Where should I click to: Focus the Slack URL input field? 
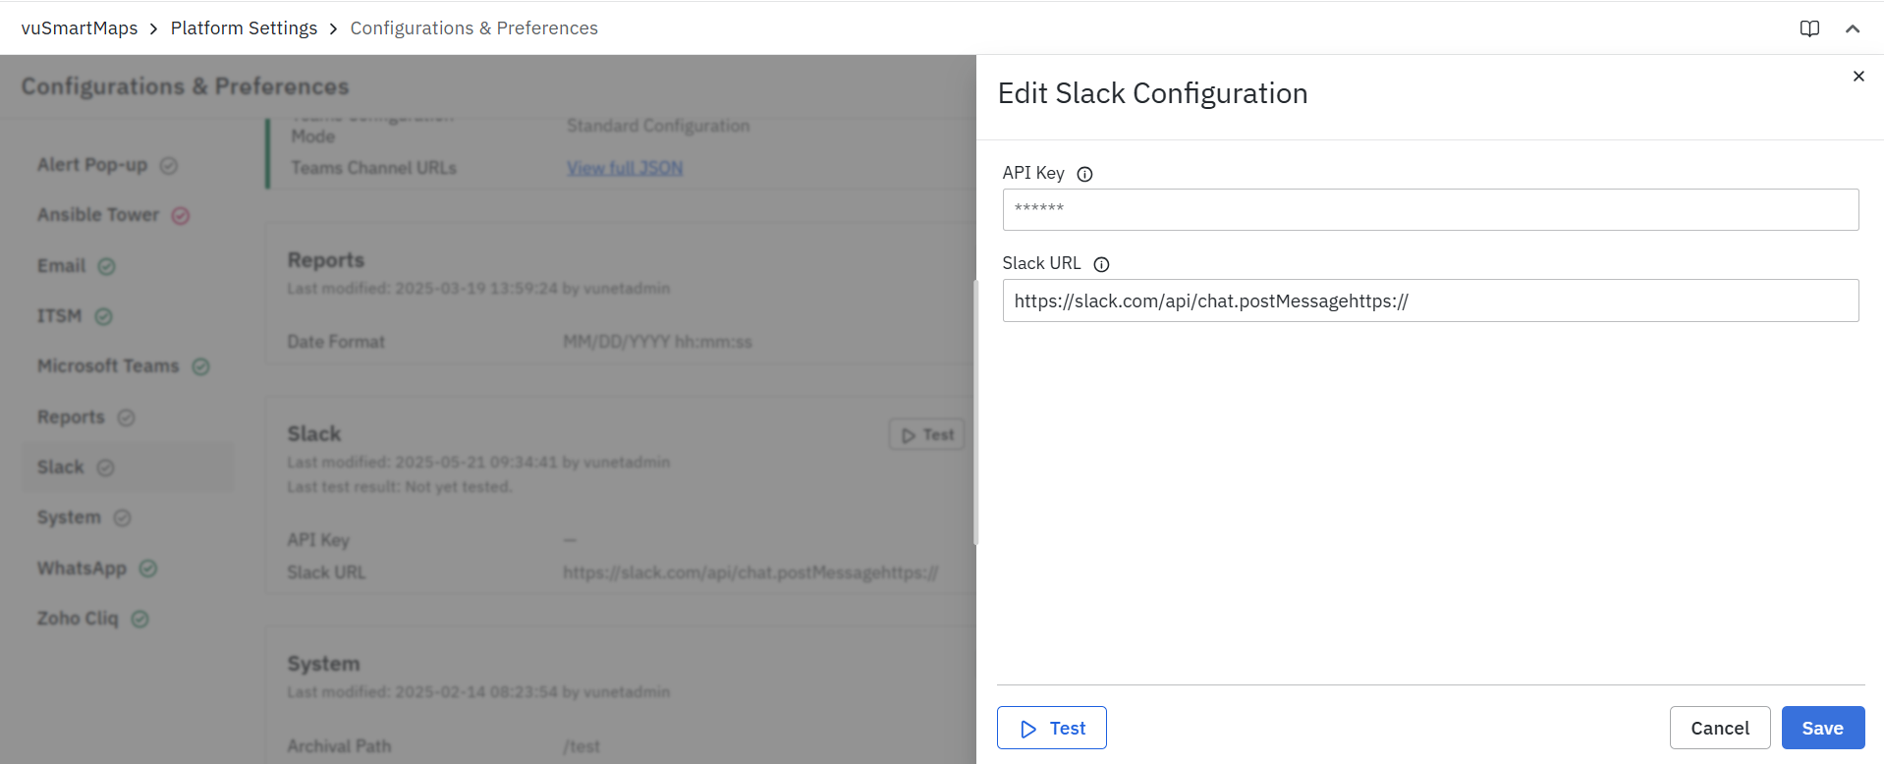pos(1429,300)
